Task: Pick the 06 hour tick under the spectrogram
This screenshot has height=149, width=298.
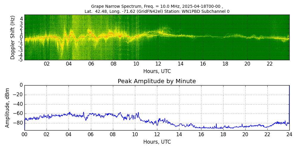Action: point(91,64)
